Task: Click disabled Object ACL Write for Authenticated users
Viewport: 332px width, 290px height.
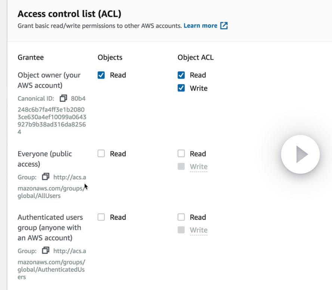Action: coord(181,230)
